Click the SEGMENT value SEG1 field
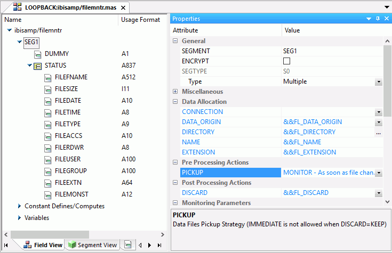Viewport: 392px width, 253px height. click(x=332, y=51)
